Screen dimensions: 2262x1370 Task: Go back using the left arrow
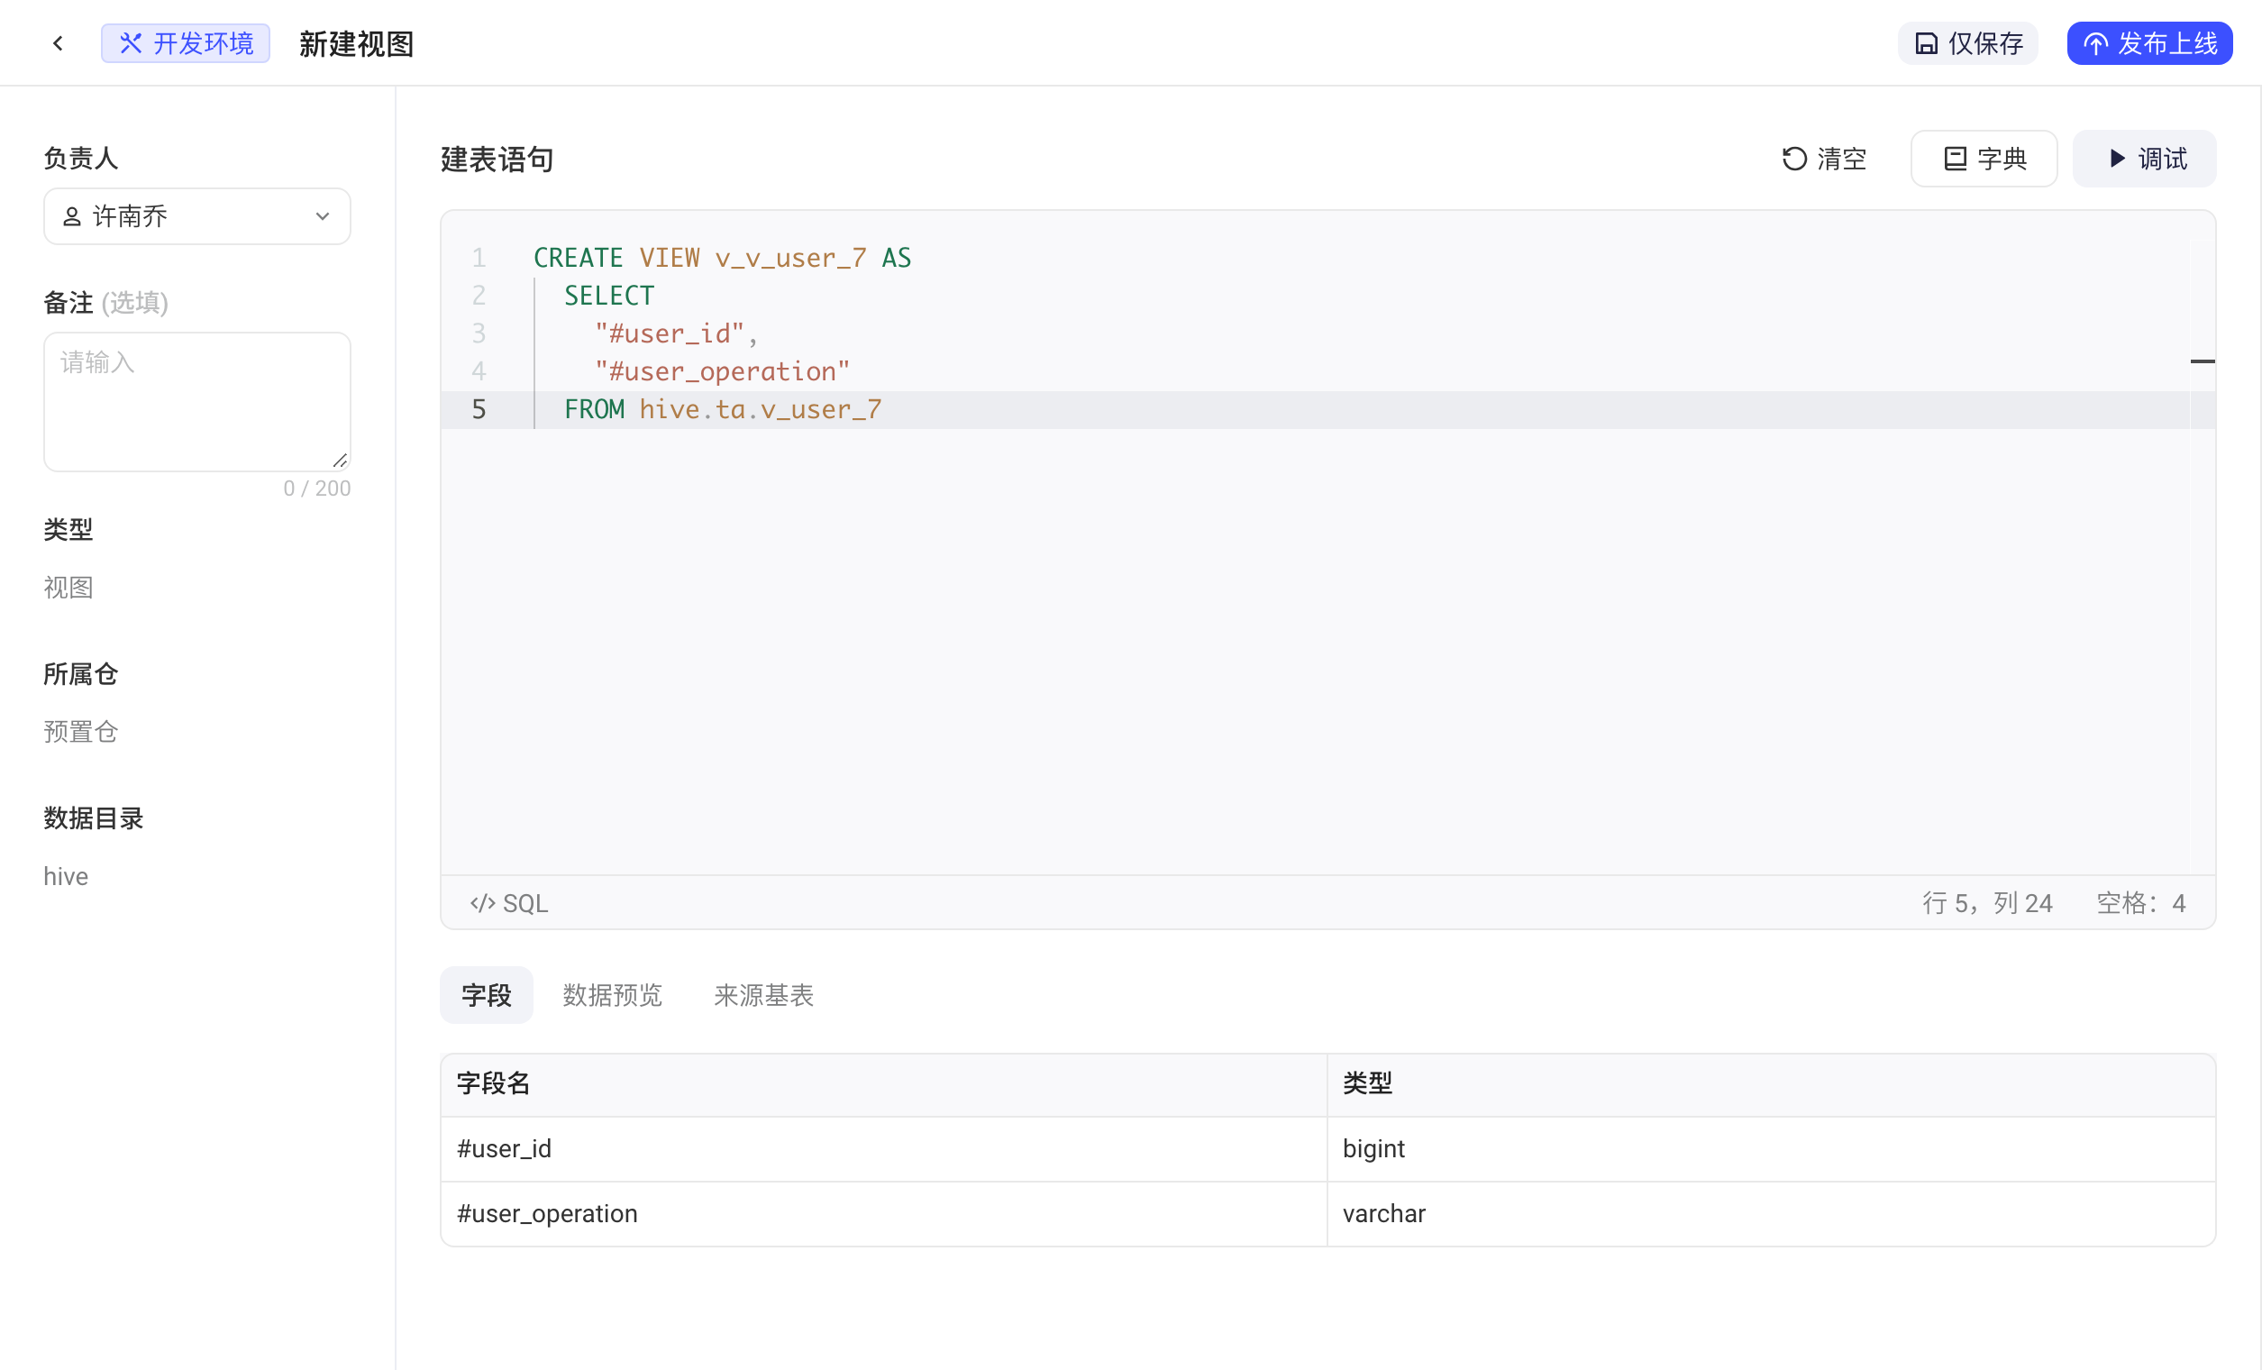click(58, 43)
